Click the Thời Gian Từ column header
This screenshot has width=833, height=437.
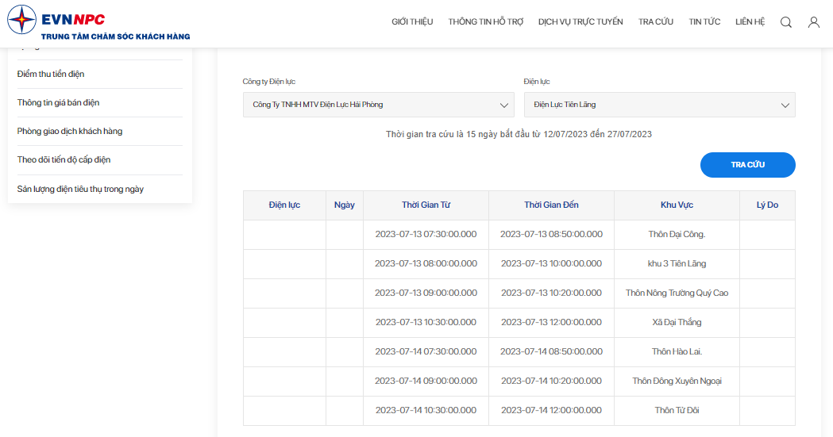(426, 205)
